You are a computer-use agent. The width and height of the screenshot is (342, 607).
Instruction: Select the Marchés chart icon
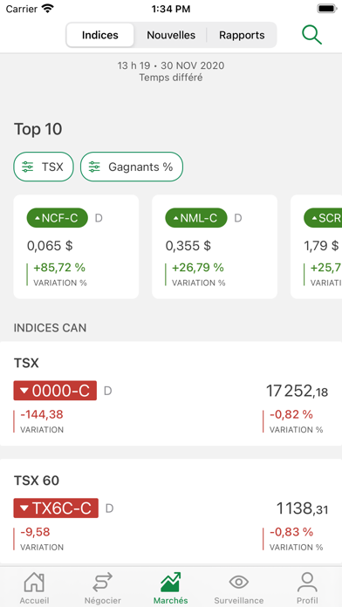(x=171, y=583)
